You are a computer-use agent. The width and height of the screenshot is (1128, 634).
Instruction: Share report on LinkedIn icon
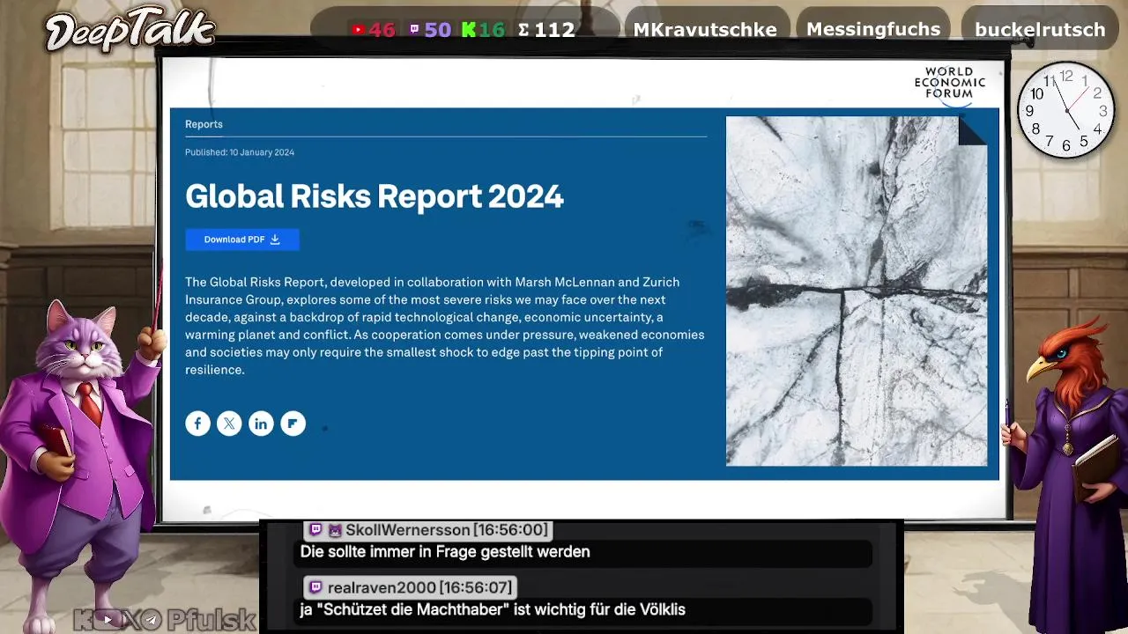coord(261,424)
